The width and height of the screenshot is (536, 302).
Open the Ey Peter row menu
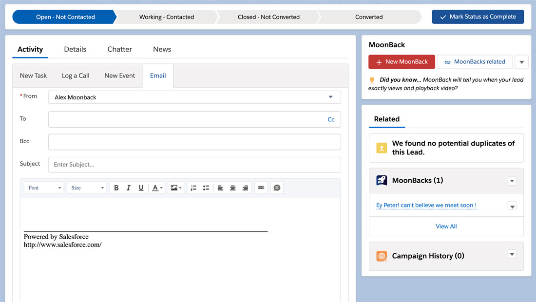point(512,206)
